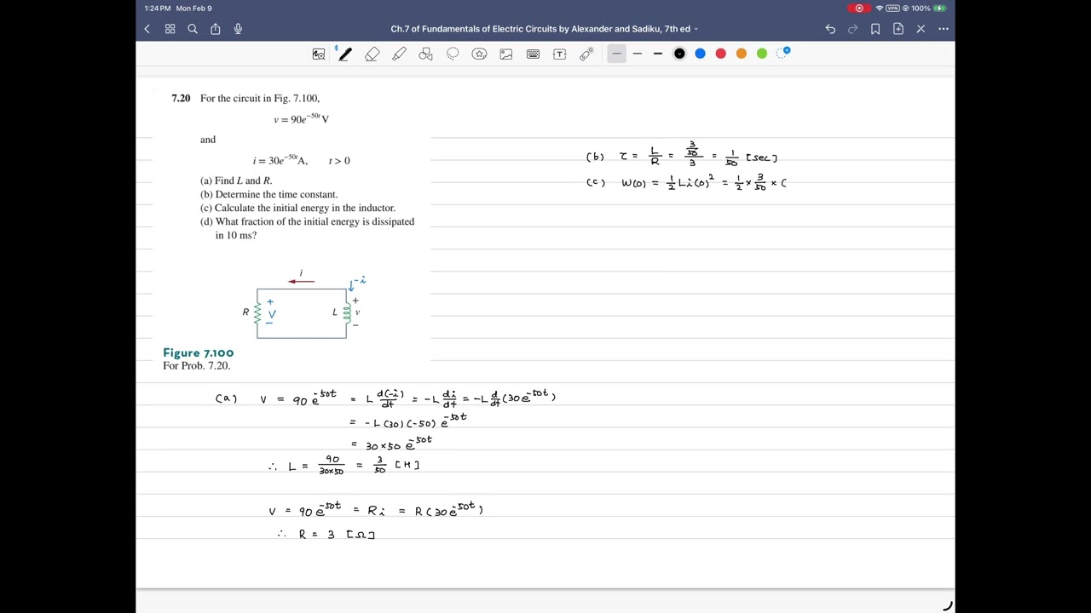Activate the Laser pointer tool

point(586,54)
